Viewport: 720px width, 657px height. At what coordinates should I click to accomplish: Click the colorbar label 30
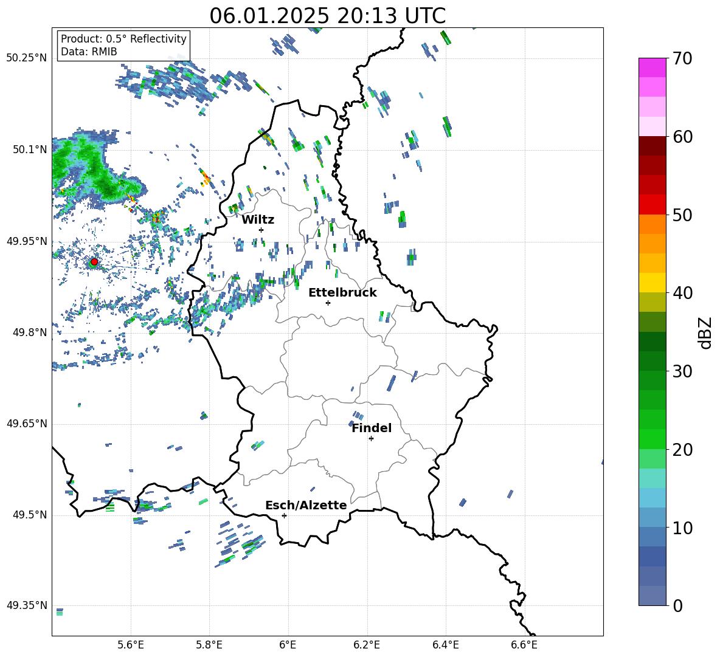(682, 371)
